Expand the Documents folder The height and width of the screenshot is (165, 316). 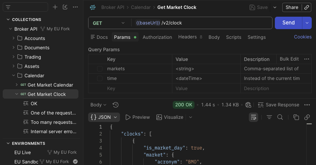pos(14,47)
